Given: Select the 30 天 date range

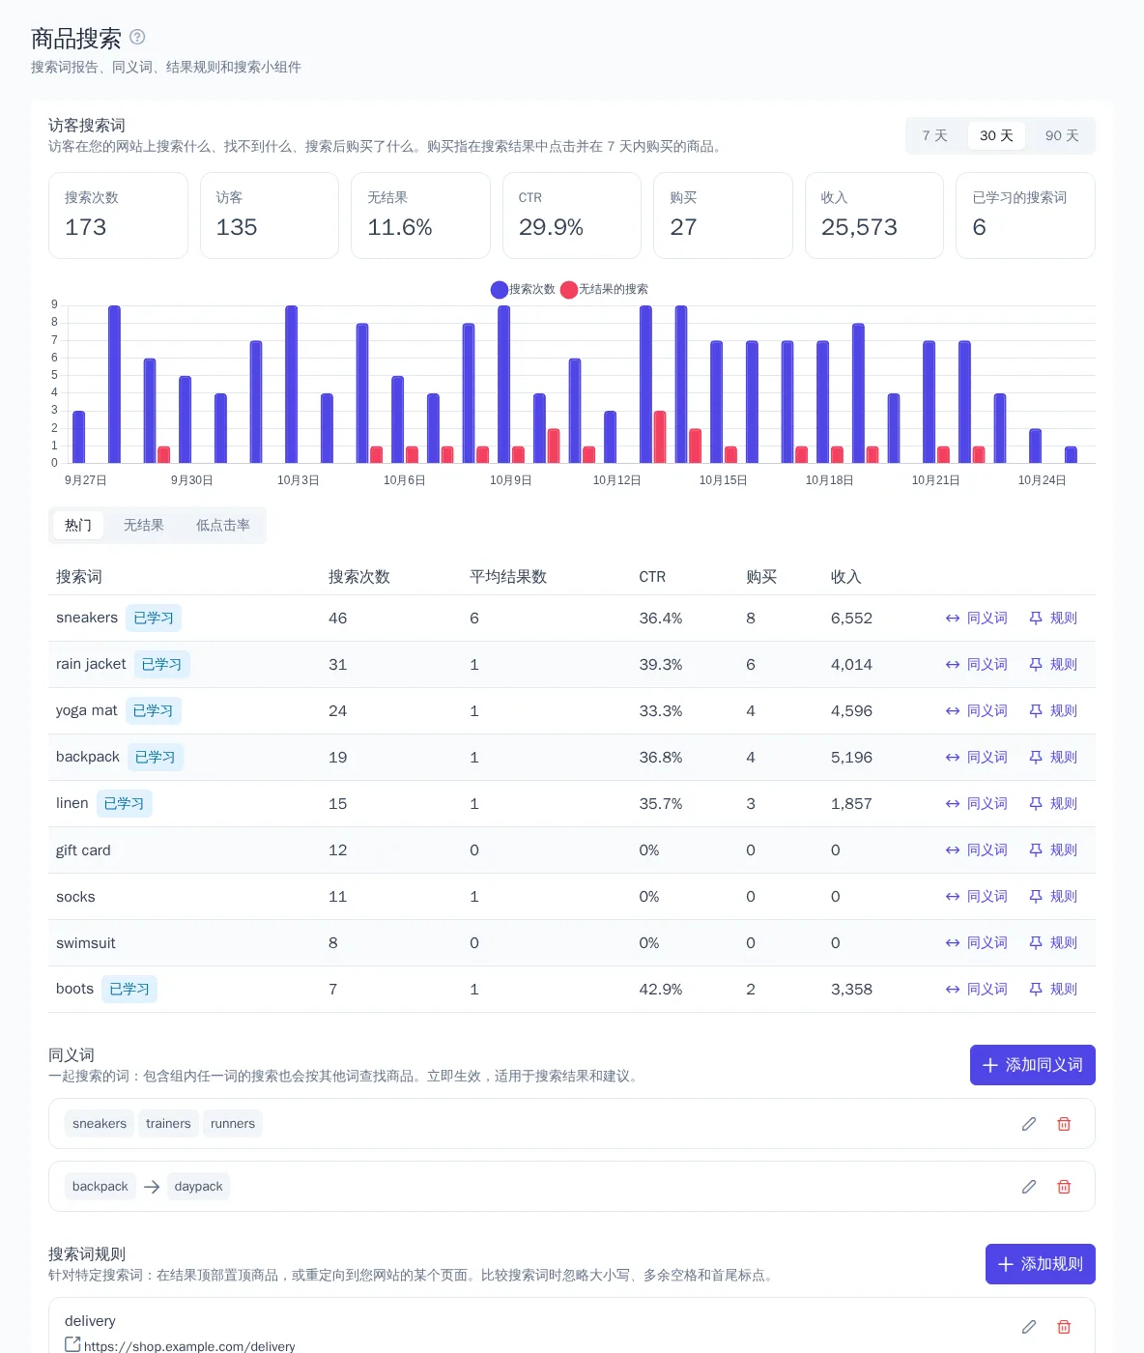Looking at the screenshot, I should coord(996,136).
